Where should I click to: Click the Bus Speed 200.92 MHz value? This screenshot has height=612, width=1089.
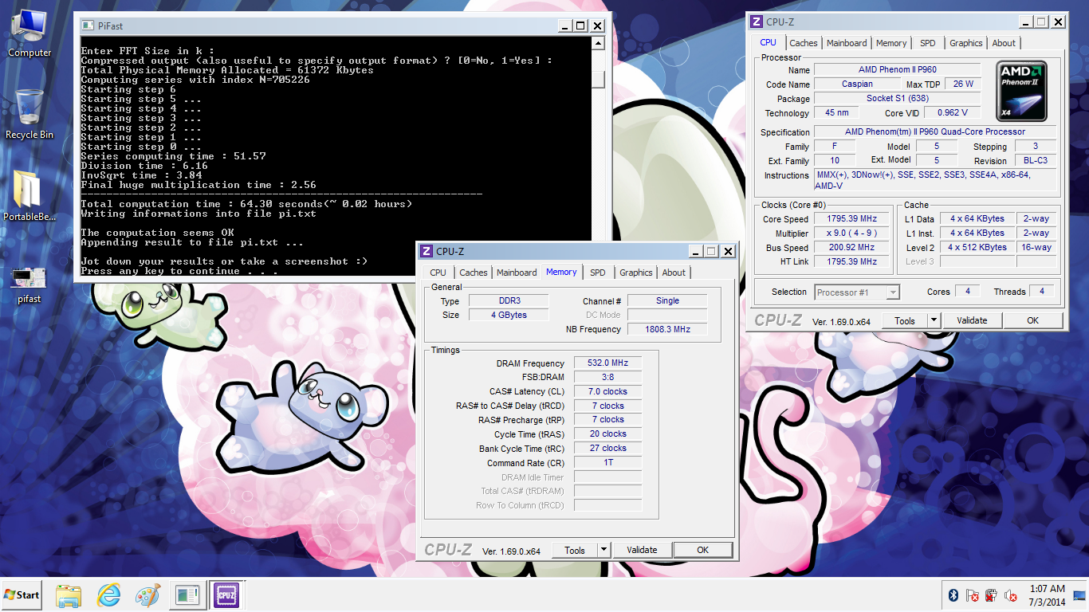pyautogui.click(x=852, y=247)
